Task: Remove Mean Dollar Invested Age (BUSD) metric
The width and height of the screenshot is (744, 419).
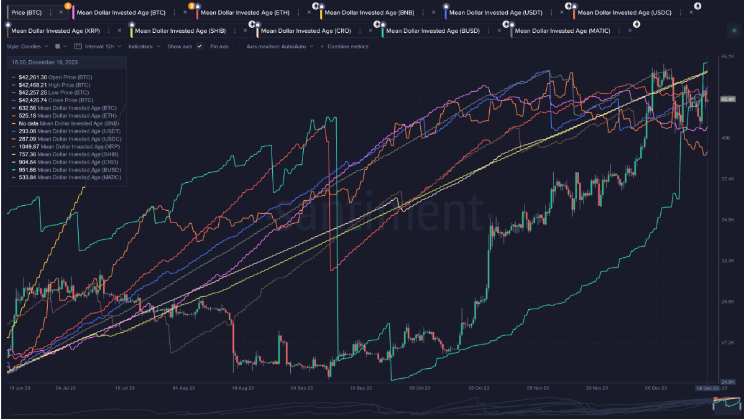Action: pyautogui.click(x=499, y=31)
